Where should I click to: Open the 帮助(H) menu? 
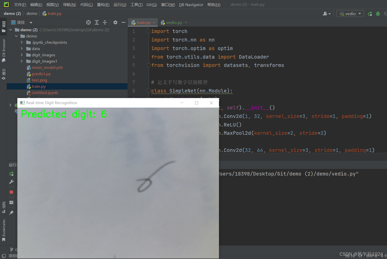(x=214, y=5)
